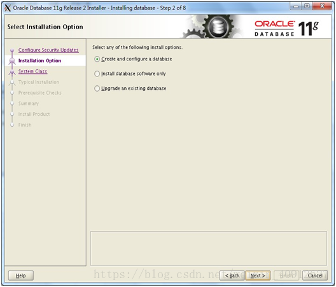Click the Finish step label in sidebar
This screenshot has height=287, width=336.
25,125
